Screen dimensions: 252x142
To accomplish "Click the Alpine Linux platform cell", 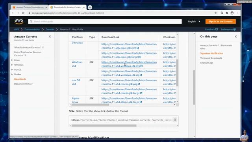I will coord(75,100).
